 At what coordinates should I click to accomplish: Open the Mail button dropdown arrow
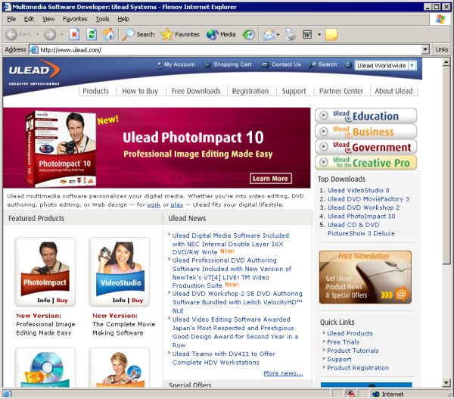[278, 35]
